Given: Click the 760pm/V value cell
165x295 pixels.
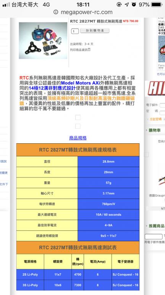Looking at the screenshot, I should [x=108, y=204].
